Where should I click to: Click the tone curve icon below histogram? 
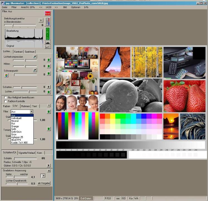(48, 46)
